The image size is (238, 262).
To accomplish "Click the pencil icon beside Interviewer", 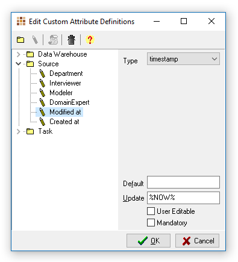I will [42, 83].
